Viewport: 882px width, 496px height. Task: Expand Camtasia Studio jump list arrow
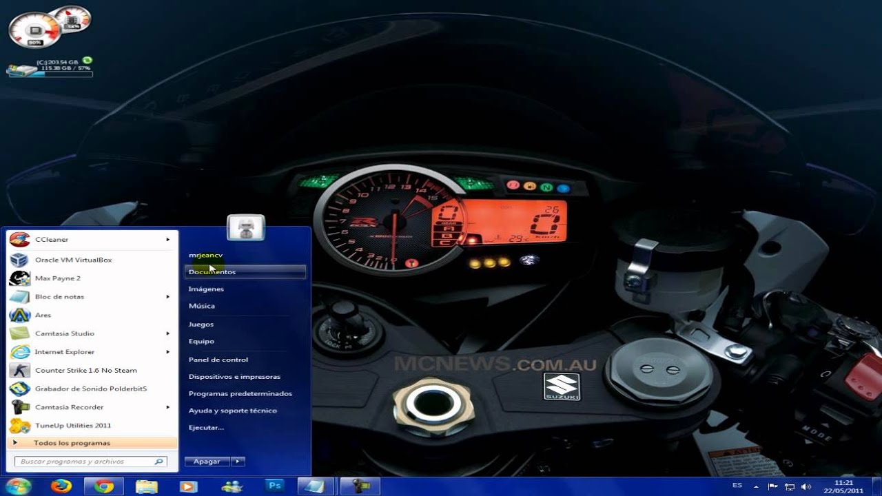coord(167,333)
